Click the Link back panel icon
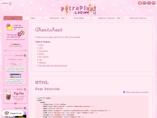157x118 pixels. point(25,55)
